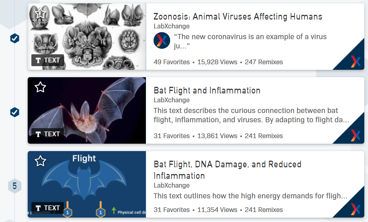Click LabXchange round avatar in Zoonosis card
Image resolution: width=368 pixels, height=222 pixels.
coord(162,41)
